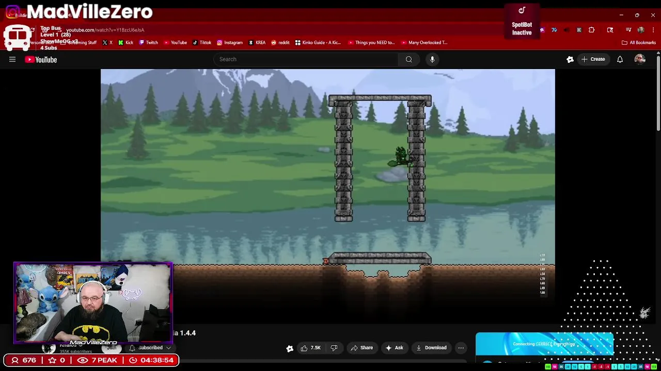Click the search magnifier button
Screen dimensions: 661x371
click(408, 59)
